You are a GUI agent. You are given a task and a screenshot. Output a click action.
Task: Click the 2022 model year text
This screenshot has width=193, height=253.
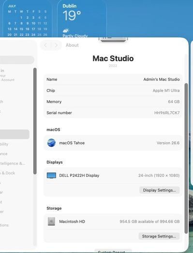(x=113, y=66)
